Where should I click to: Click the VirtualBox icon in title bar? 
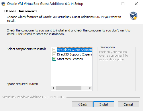pyautogui.click(x=3, y=4)
